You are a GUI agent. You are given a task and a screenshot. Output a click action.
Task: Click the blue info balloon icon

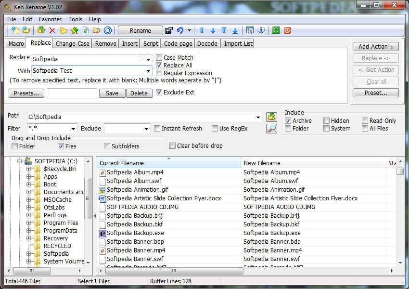coord(261,30)
